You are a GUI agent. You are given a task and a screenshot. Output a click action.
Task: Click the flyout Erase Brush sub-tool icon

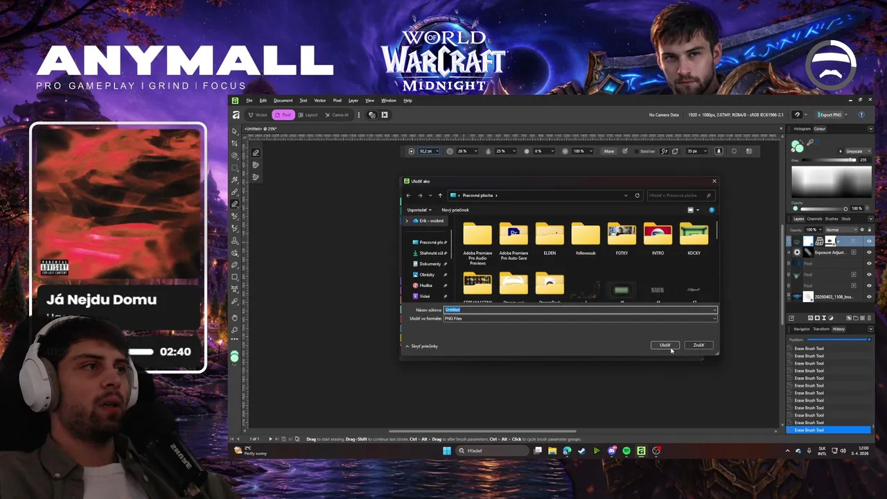coord(256,152)
